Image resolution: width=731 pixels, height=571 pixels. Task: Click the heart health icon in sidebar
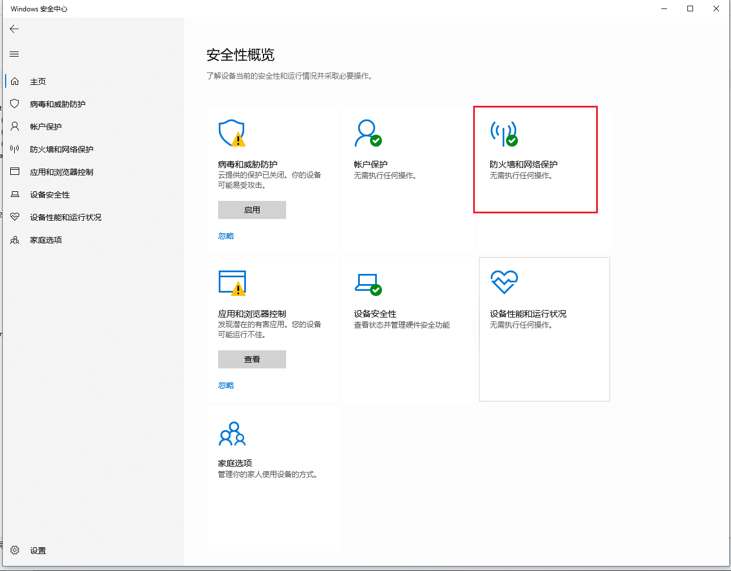(15, 217)
